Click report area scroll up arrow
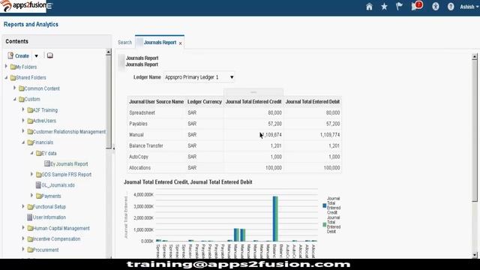480x270 pixels. [x=475, y=56]
